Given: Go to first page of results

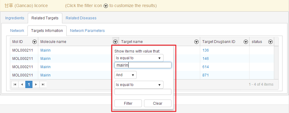Looking at the screenshot, I should (x=15, y=84).
